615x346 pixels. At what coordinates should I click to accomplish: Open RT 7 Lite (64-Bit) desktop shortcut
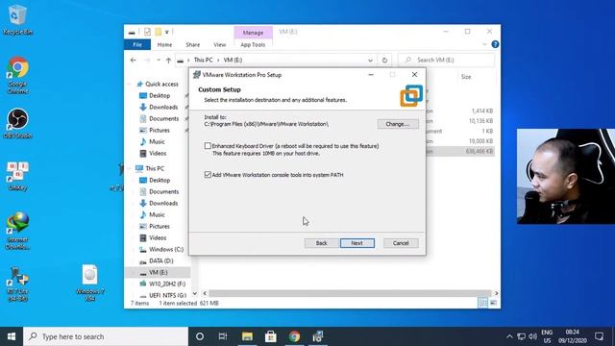pos(17,284)
